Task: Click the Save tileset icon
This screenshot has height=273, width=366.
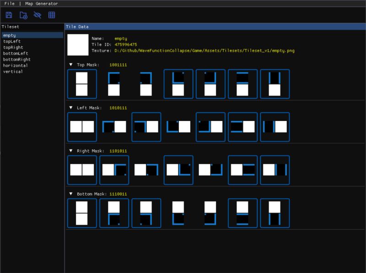Action: click(9, 15)
